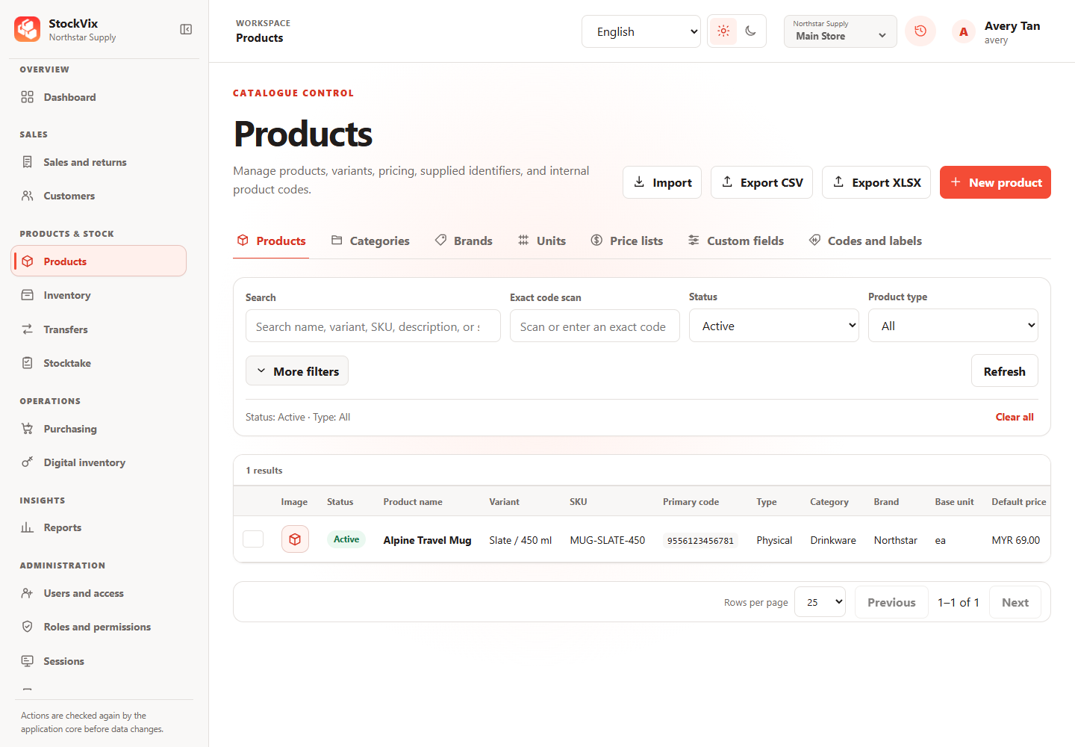Click the Alpine Travel Mug image thumbnail

coord(295,539)
